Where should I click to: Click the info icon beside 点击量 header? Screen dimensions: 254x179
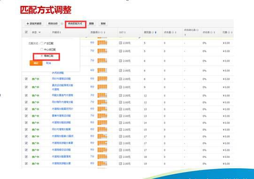[173, 32]
